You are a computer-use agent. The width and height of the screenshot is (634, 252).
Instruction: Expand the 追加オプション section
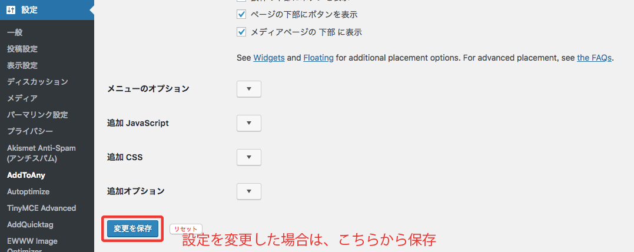tap(248, 191)
